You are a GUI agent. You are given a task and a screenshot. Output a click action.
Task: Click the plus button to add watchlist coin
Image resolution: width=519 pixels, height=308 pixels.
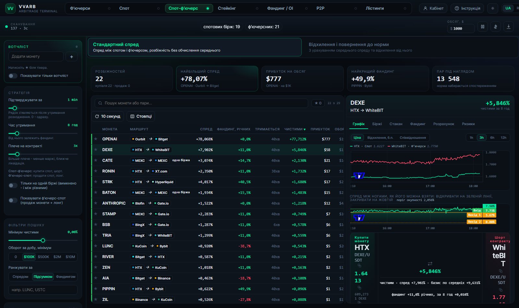coord(71,57)
